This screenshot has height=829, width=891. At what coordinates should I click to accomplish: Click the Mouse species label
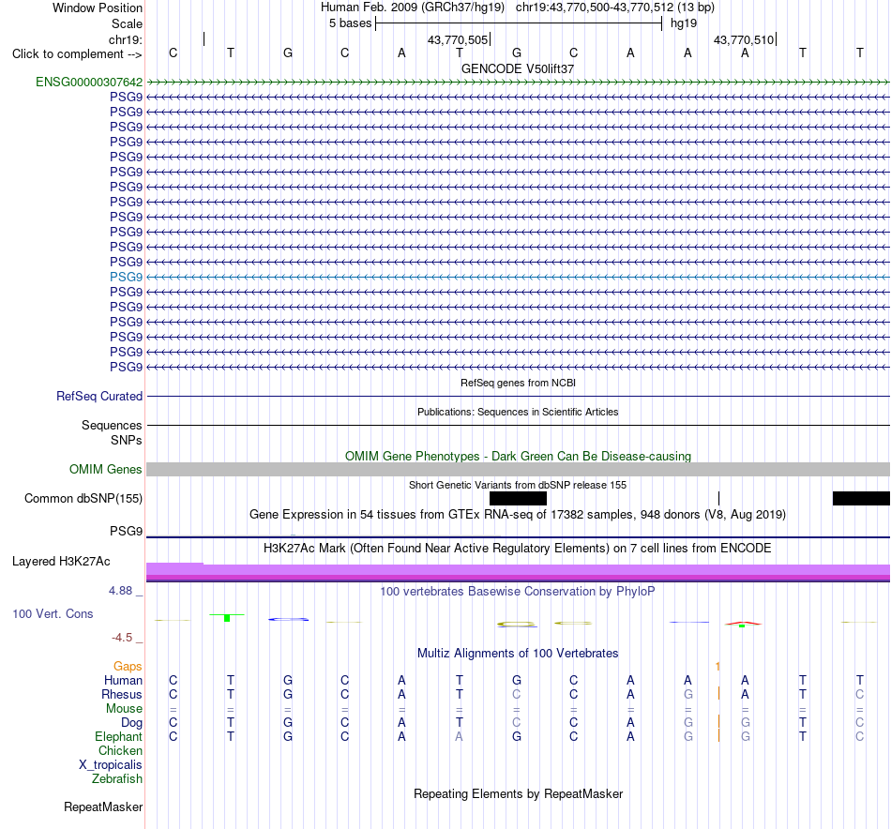tap(124, 709)
